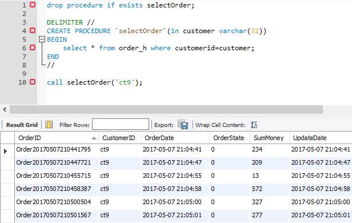The height and width of the screenshot is (223, 352).
Task: Click the error marker on line 10
Action: pyautogui.click(x=33, y=82)
